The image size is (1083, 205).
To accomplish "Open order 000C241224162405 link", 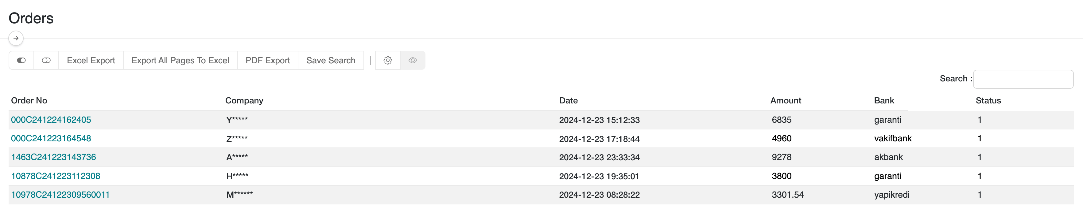I will [51, 120].
